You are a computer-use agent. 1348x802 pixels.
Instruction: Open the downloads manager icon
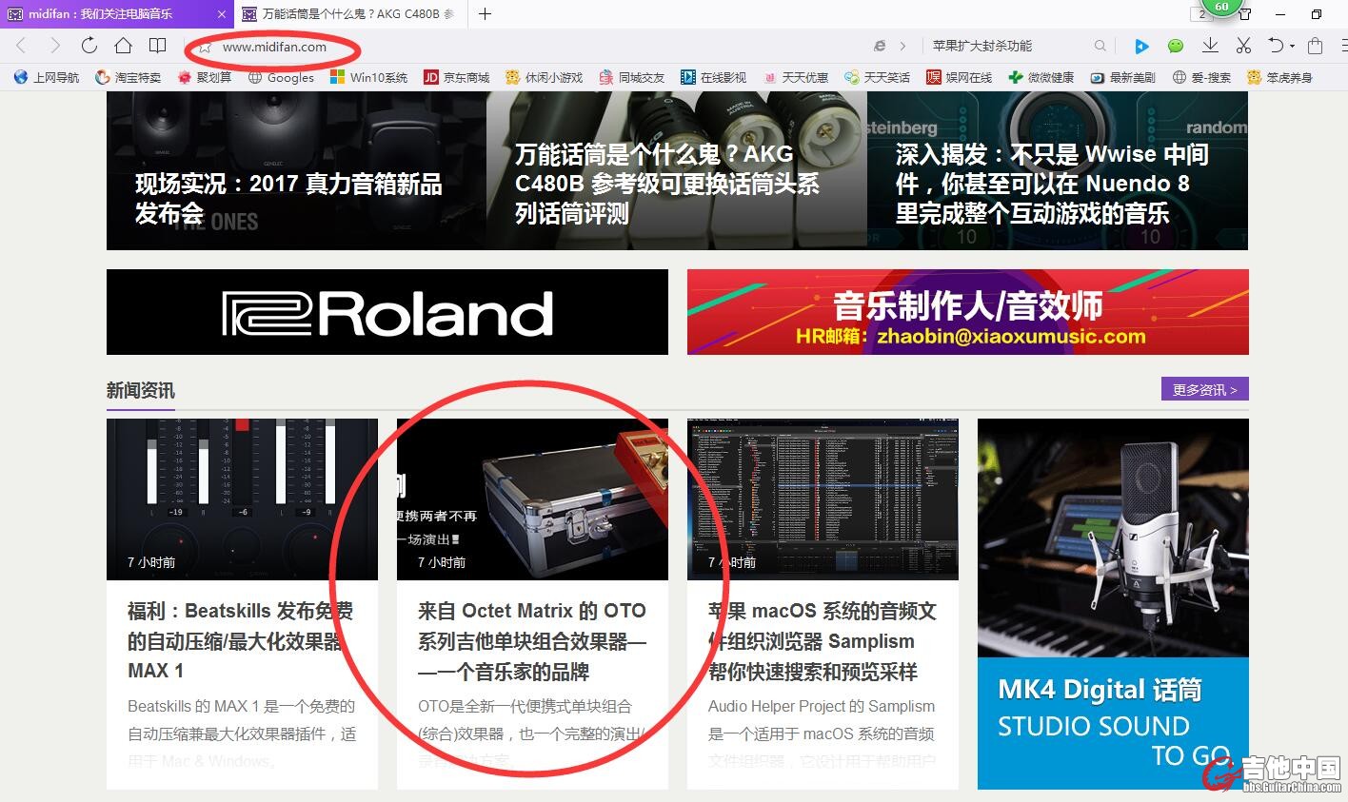point(1210,46)
